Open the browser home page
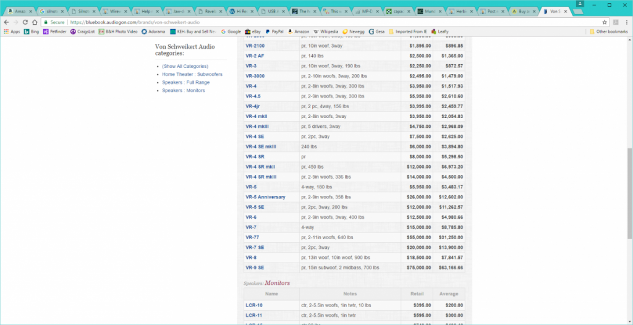 point(35,22)
